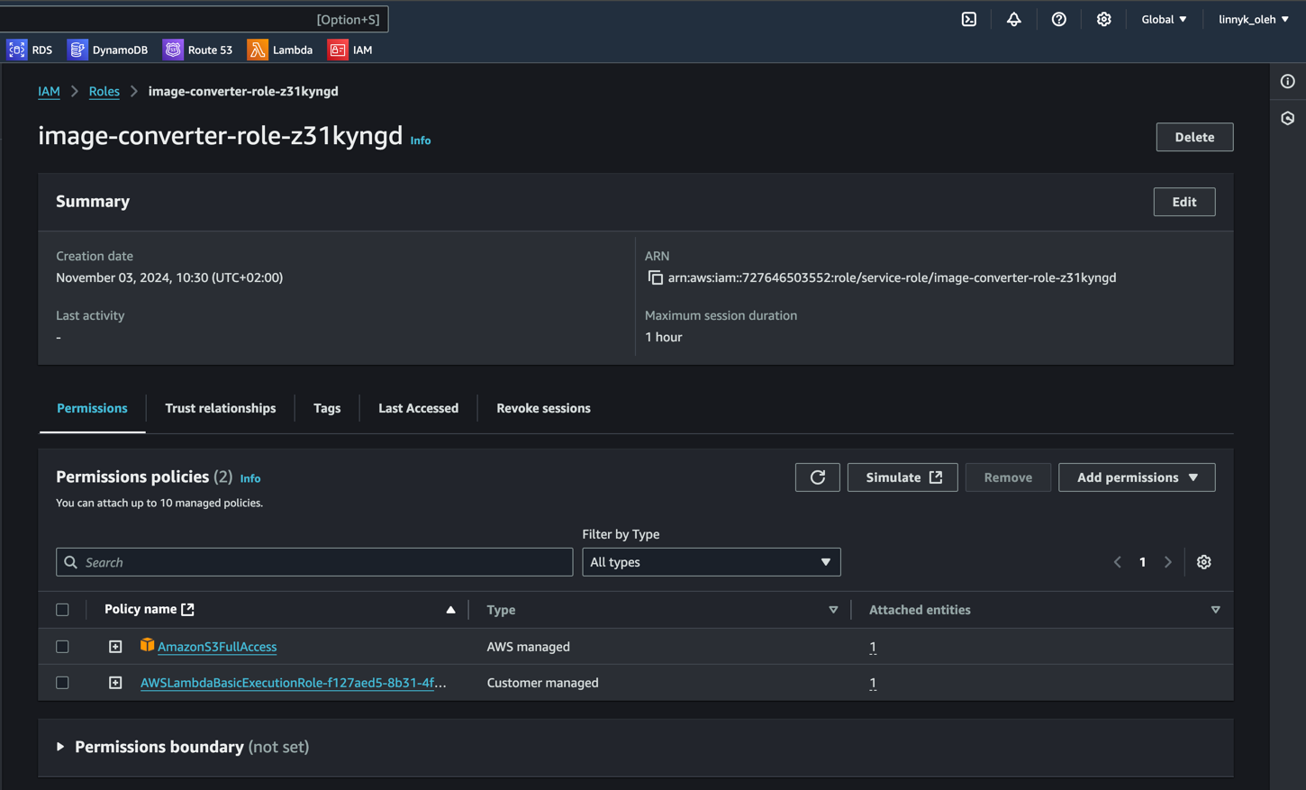Open the Route 53 service shortcut
This screenshot has width=1306, height=790.
198,50
